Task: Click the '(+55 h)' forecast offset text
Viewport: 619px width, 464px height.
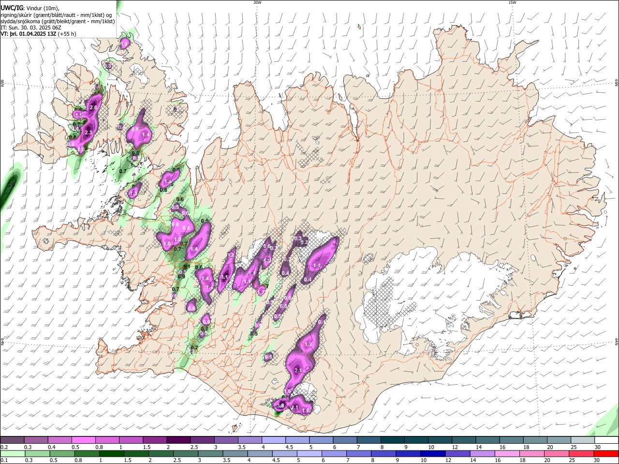Action: pos(67,34)
